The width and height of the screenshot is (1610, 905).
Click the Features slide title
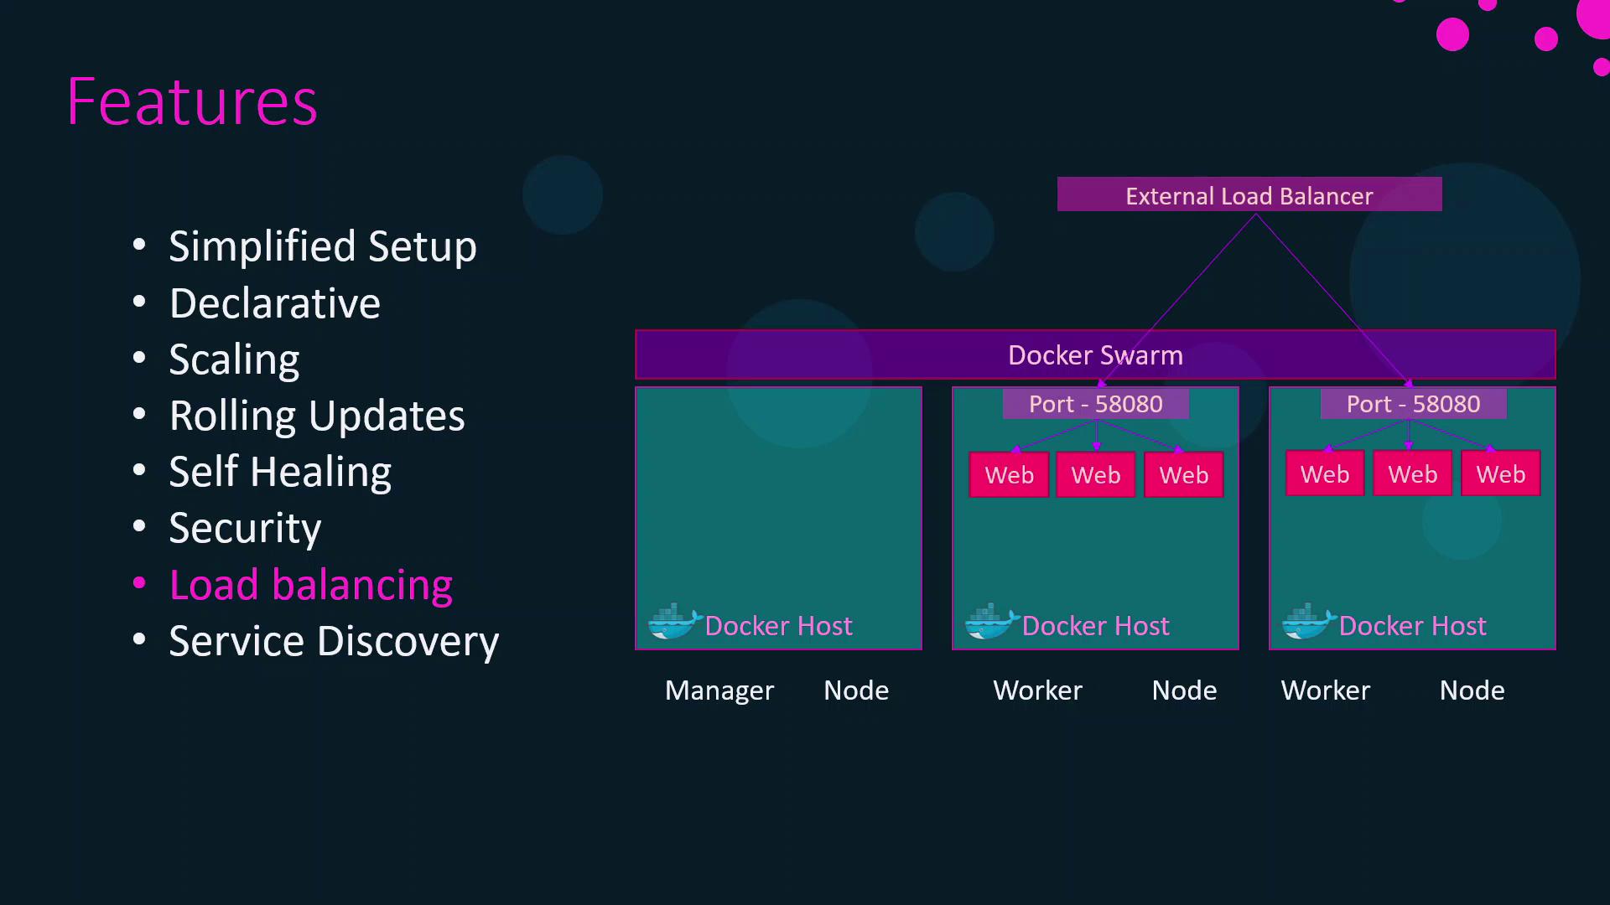[192, 101]
